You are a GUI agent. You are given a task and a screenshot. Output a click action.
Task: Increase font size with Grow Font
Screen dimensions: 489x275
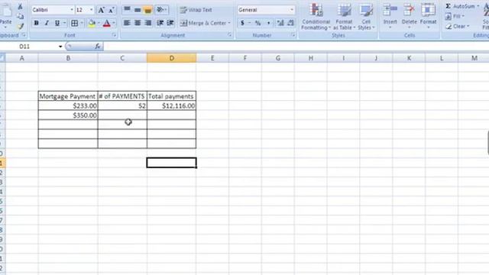point(101,10)
